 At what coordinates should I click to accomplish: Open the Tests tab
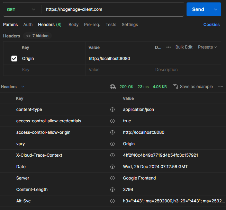(x=111, y=25)
